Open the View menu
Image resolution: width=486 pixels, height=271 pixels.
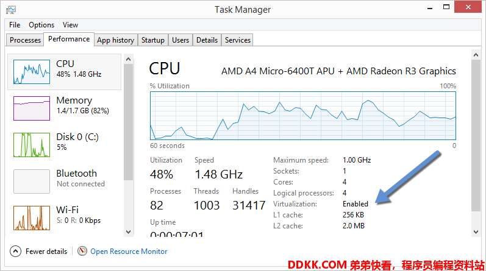70,25
